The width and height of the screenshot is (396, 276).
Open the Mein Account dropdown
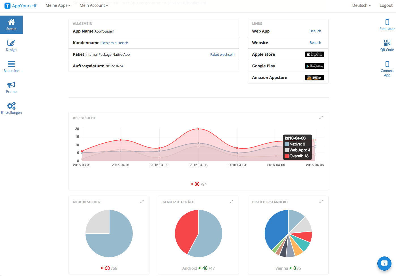(94, 5)
